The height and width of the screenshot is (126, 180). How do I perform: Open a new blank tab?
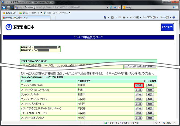[x=53, y=18]
